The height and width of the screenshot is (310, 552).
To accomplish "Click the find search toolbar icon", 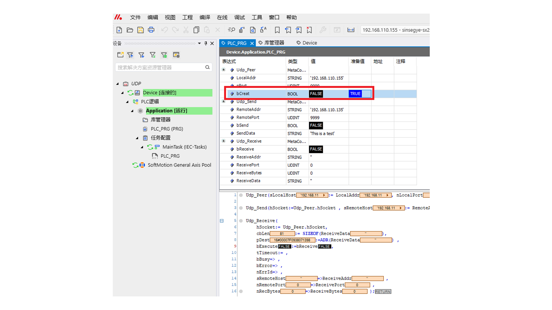I will point(231,30).
